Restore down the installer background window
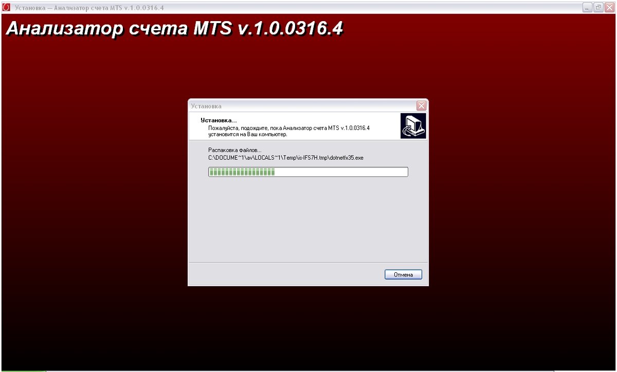Viewport: 617px width, 372px height. click(x=598, y=8)
